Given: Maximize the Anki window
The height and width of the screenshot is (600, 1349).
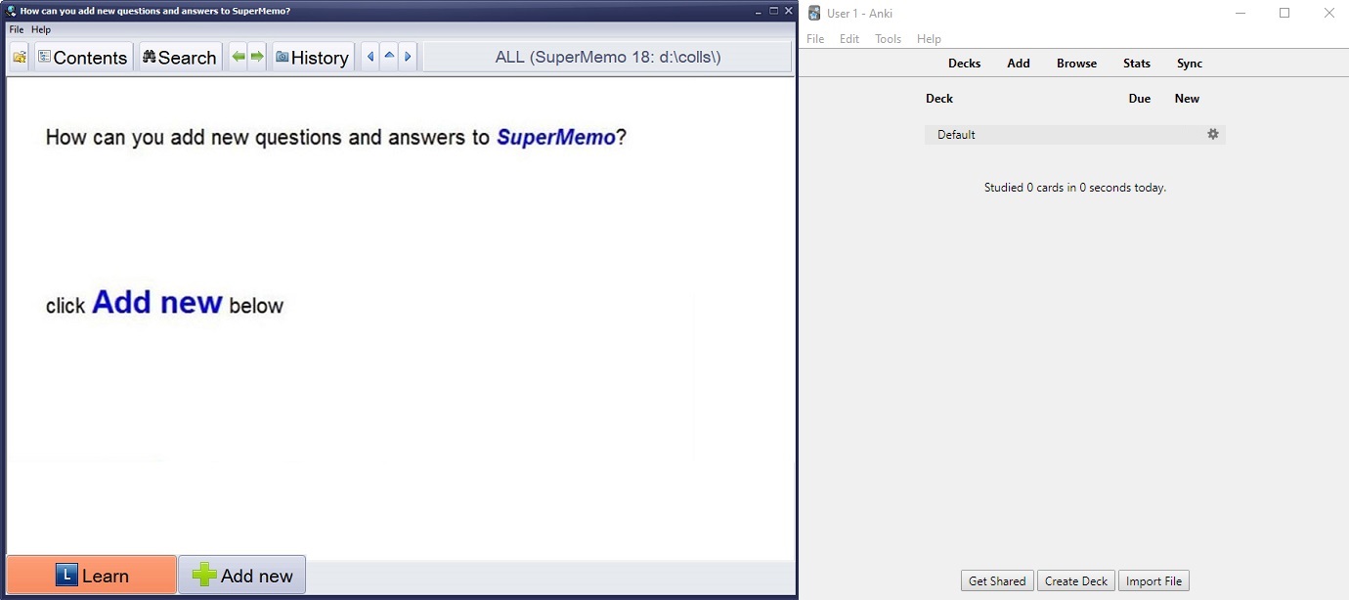Looking at the screenshot, I should tap(1284, 13).
